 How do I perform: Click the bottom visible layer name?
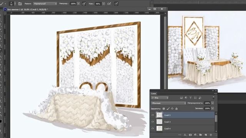(167, 129)
